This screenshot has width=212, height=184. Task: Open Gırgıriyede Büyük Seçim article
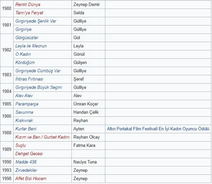[39, 88]
